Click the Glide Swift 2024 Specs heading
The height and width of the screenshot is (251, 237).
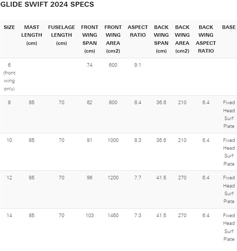pyautogui.click(x=47, y=5)
